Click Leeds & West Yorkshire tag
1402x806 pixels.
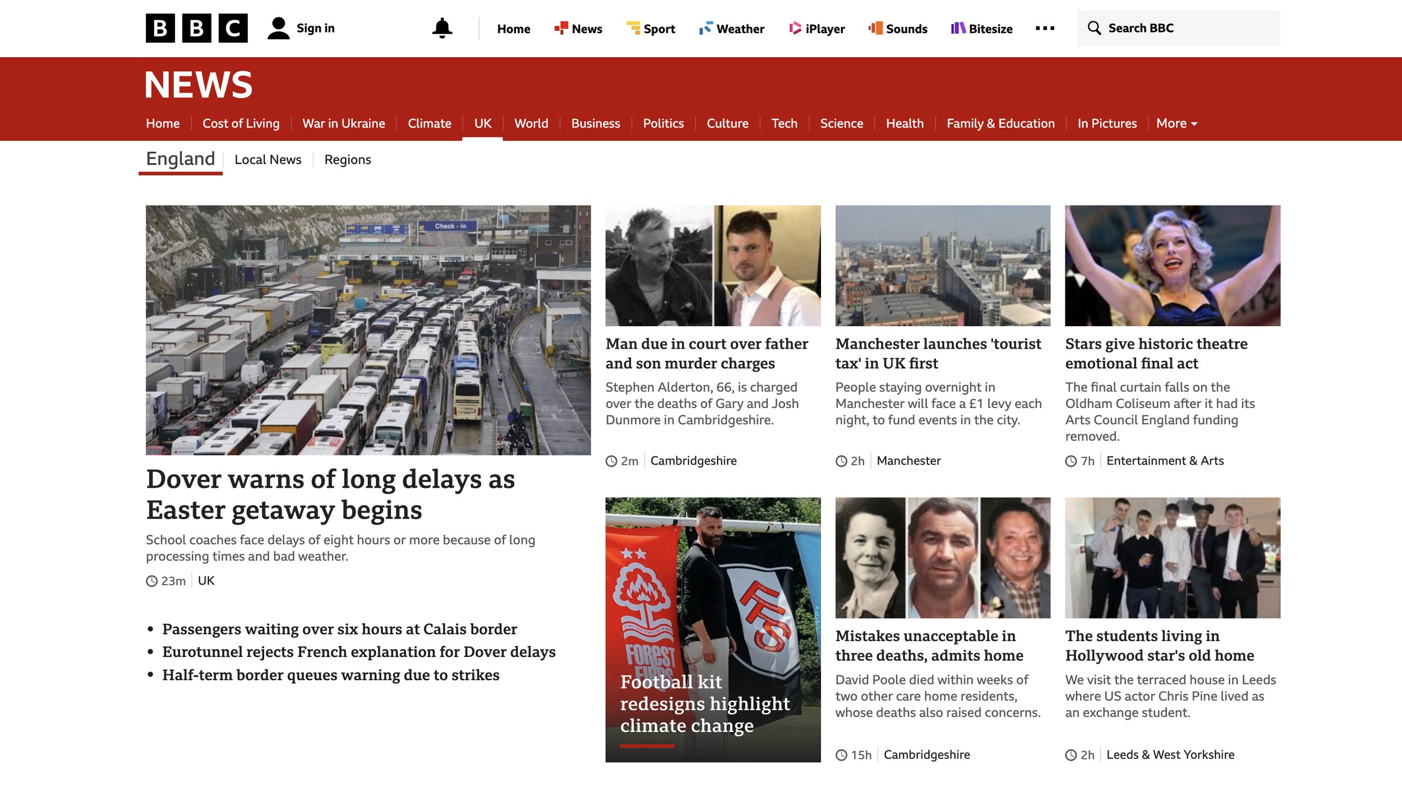point(1170,754)
